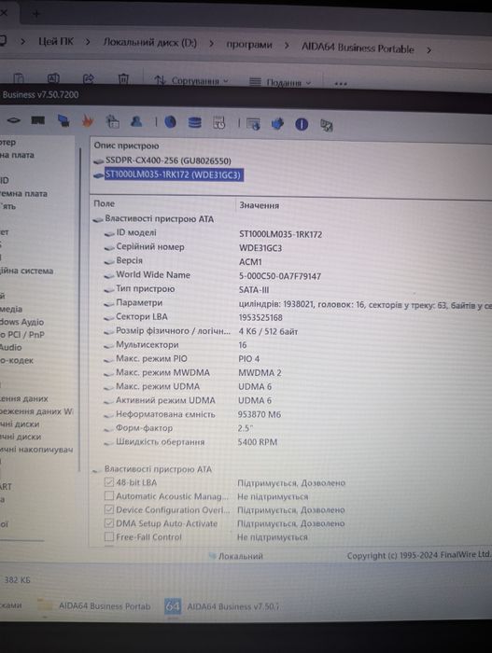Viewport: 492px width, 653px height.
Task: Go to Локальний диск (D:) breadcrumb
Action: [149, 42]
